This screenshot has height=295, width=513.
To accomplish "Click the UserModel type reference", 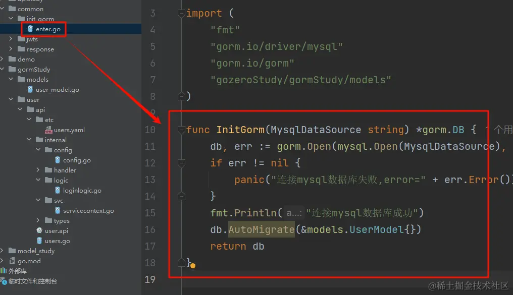I will tap(376, 229).
